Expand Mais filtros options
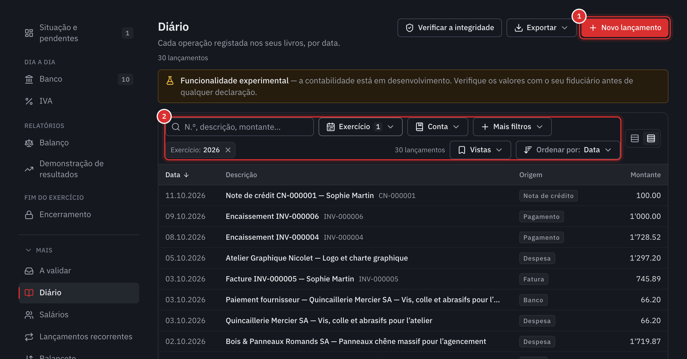This screenshot has width=687, height=359. [512, 127]
